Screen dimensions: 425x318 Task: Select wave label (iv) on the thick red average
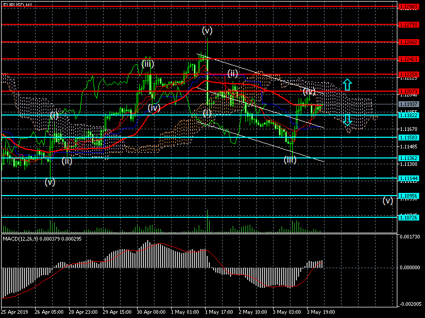click(154, 108)
